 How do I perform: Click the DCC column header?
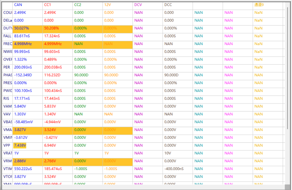168,5
